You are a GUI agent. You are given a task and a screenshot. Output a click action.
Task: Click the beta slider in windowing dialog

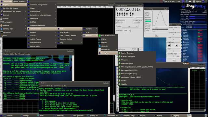[160, 29]
